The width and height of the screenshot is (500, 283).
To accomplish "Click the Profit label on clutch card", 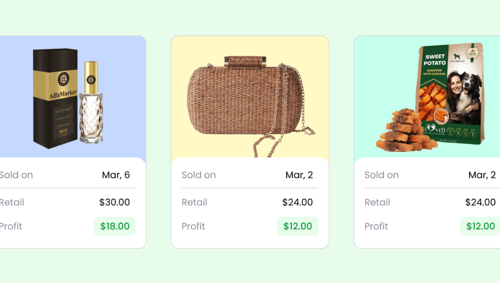I will [x=193, y=226].
